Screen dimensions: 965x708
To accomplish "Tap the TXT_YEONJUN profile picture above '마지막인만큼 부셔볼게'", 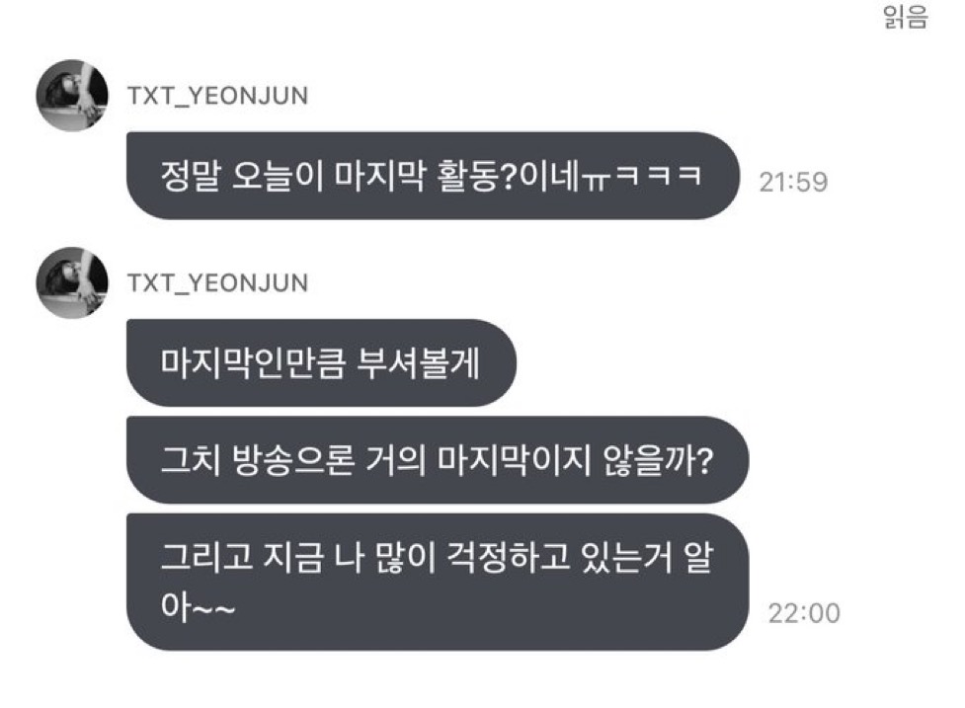I will click(72, 283).
